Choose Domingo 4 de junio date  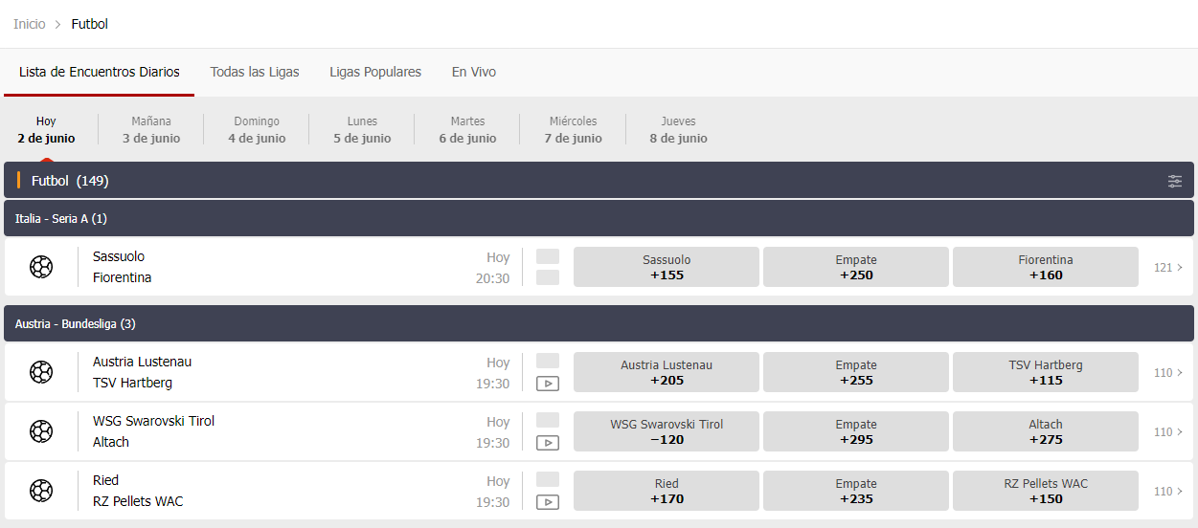(x=257, y=129)
